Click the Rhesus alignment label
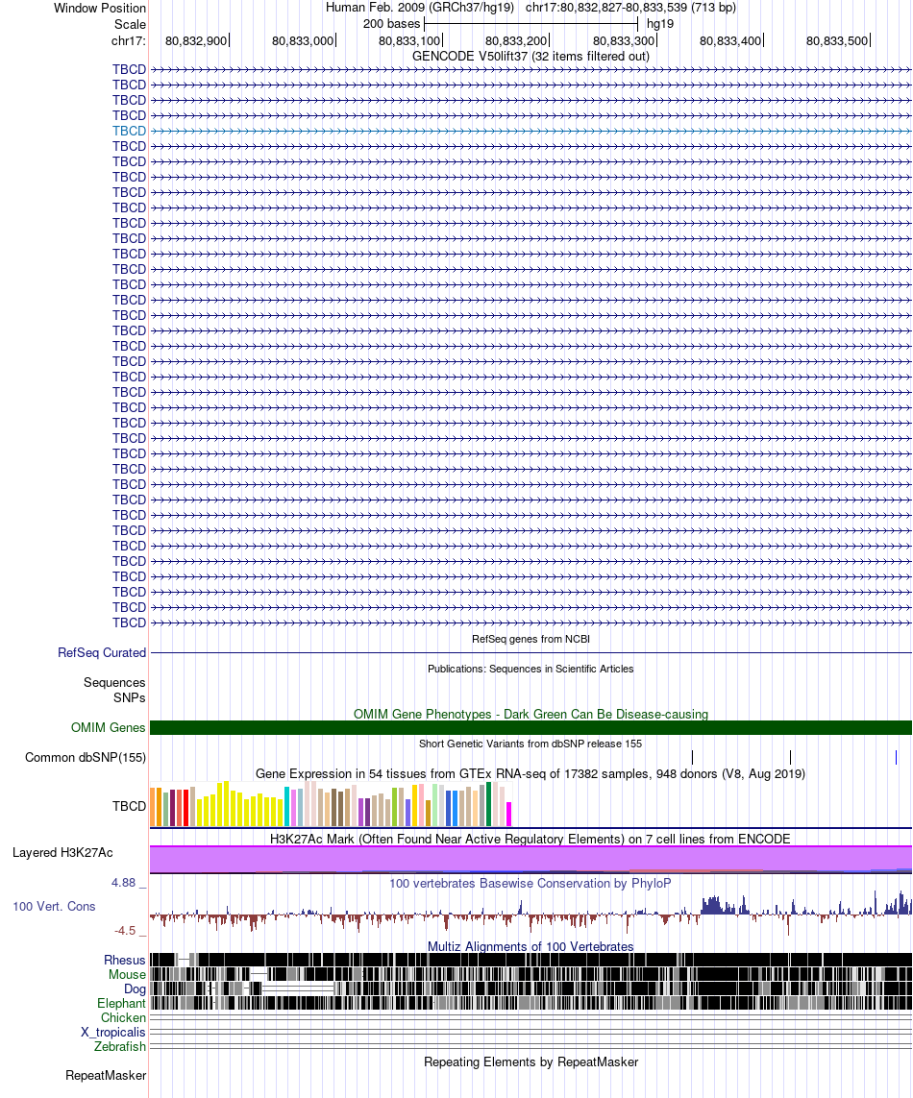The height and width of the screenshot is (1098, 913). pos(125,960)
